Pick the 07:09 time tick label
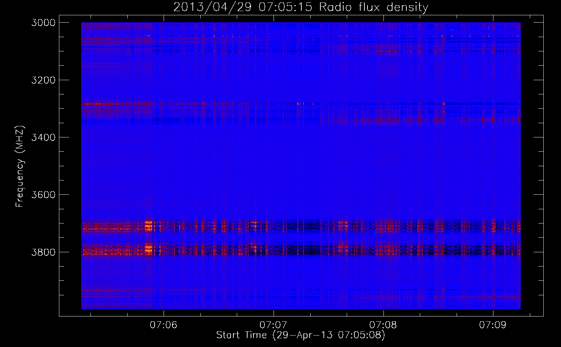The width and height of the screenshot is (561, 347). [493, 325]
